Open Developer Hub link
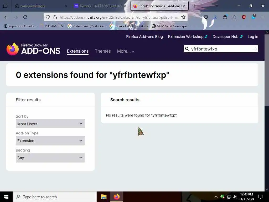Image resolution: width=269 pixels, height=202 pixels. point(227,37)
